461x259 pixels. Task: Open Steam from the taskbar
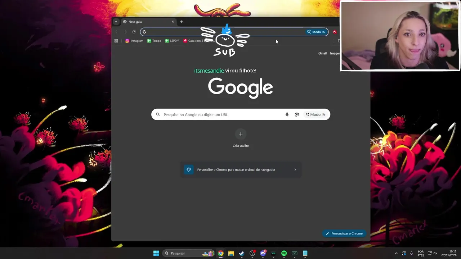click(242, 253)
